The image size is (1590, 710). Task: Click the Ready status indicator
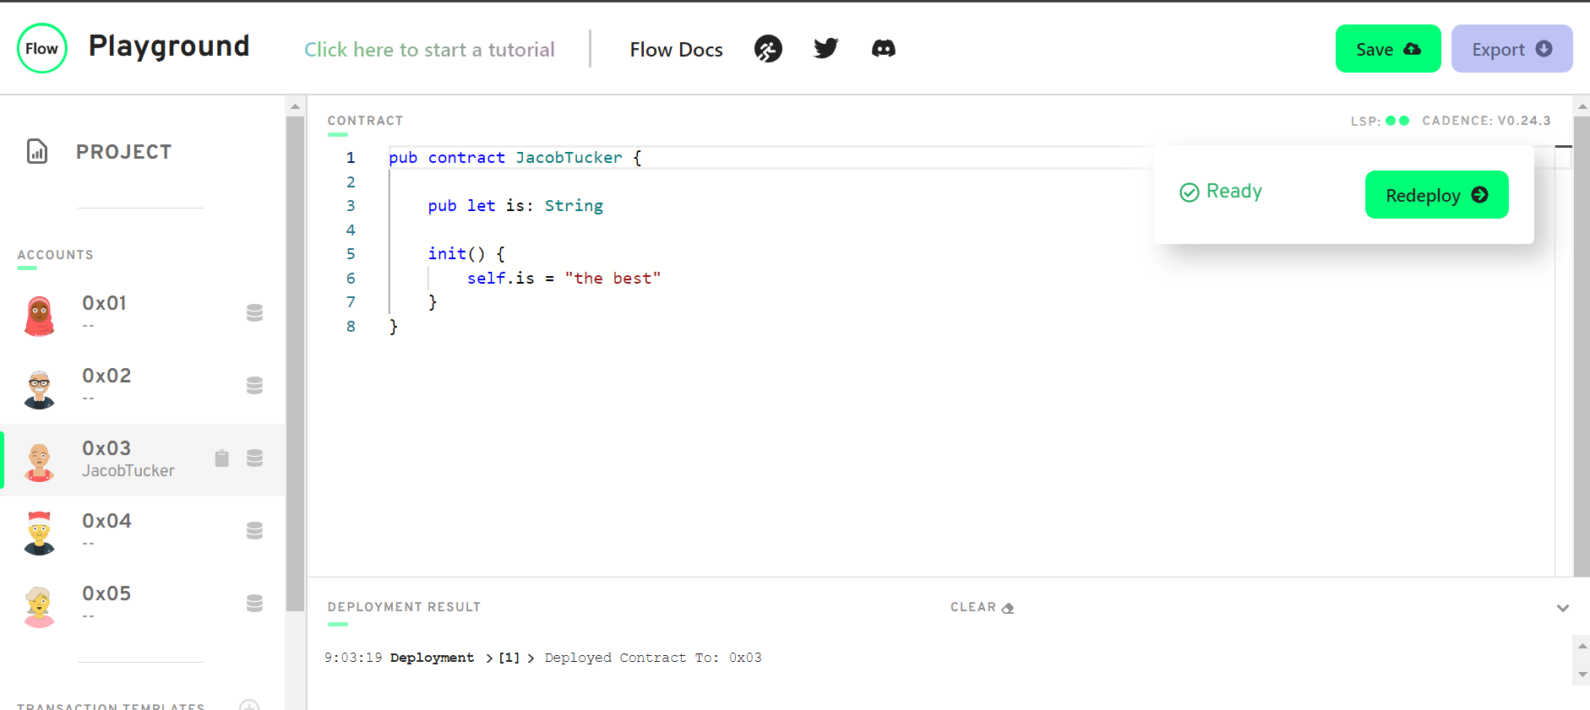1221,192
